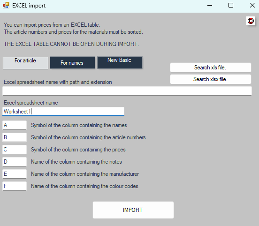Close the EXCEL import window
This screenshot has width=259, height=226.
(252, 6)
